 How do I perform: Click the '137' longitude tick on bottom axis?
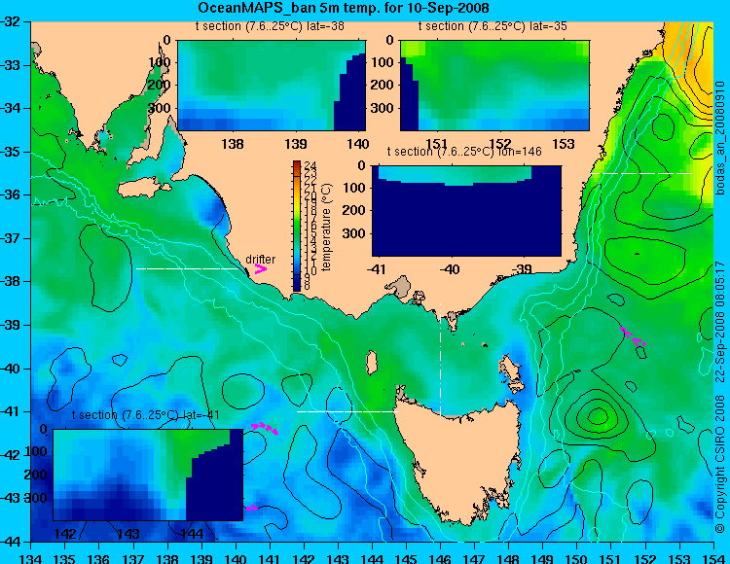click(x=133, y=557)
